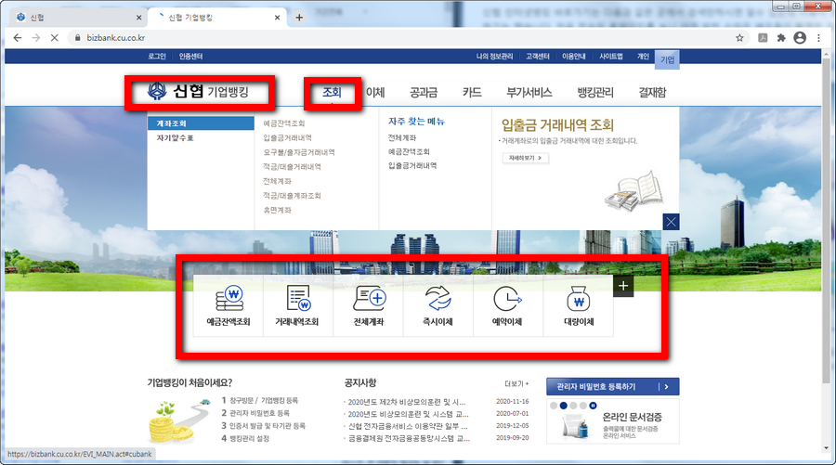The width and height of the screenshot is (836, 465).
Task: Open the 이용안내 link
Action: point(574,56)
